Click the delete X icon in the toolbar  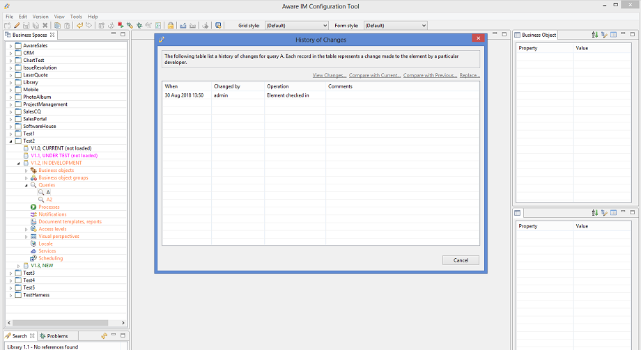point(45,25)
